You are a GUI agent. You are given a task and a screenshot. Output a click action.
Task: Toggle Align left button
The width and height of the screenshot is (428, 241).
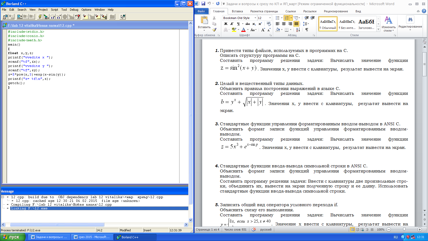[x=278, y=24]
